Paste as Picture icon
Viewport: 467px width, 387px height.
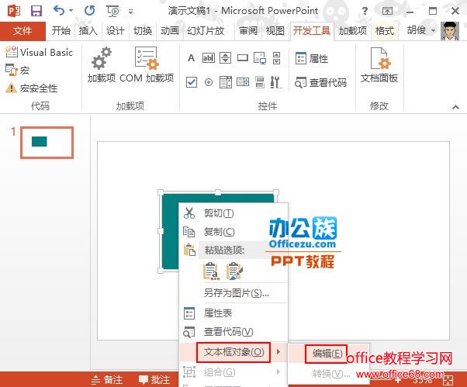234,271
